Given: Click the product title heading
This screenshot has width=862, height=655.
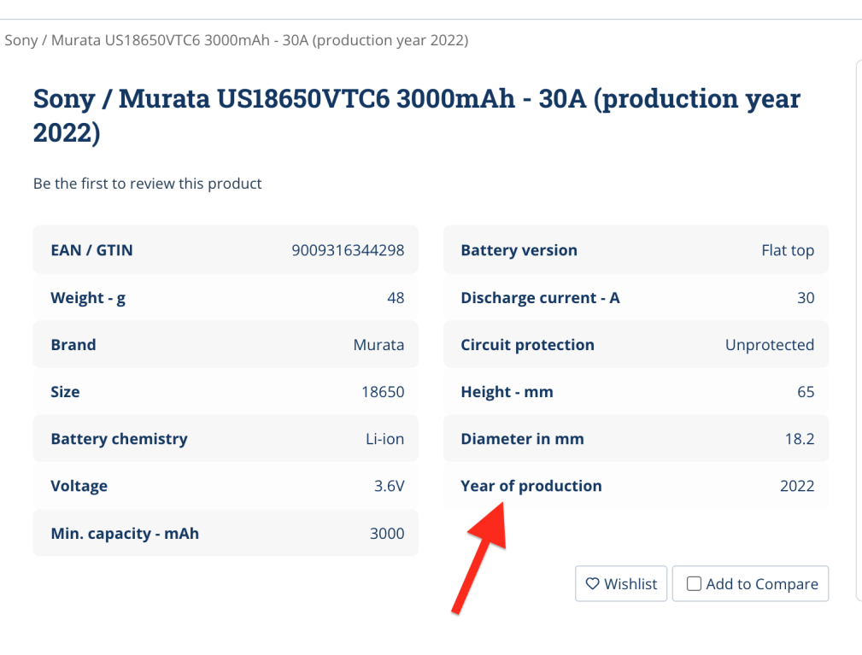Looking at the screenshot, I should coord(416,115).
